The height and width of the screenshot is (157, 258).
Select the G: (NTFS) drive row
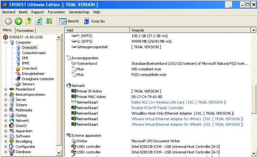[158, 41]
